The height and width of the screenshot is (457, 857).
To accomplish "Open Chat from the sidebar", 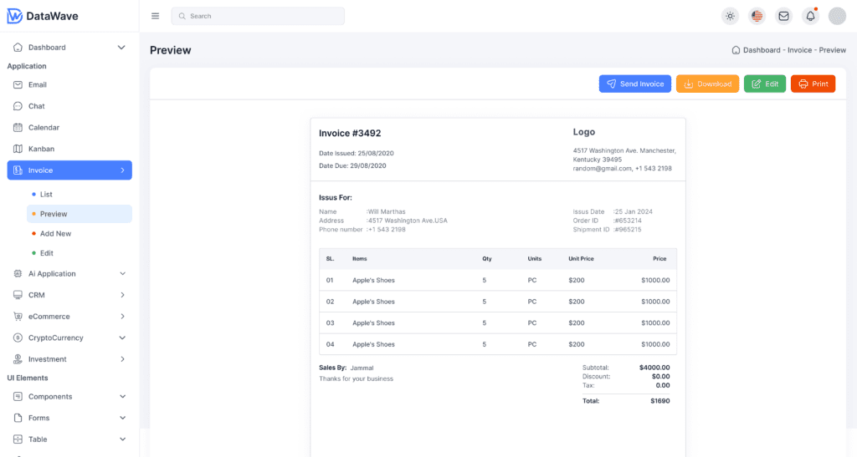I will pos(36,106).
